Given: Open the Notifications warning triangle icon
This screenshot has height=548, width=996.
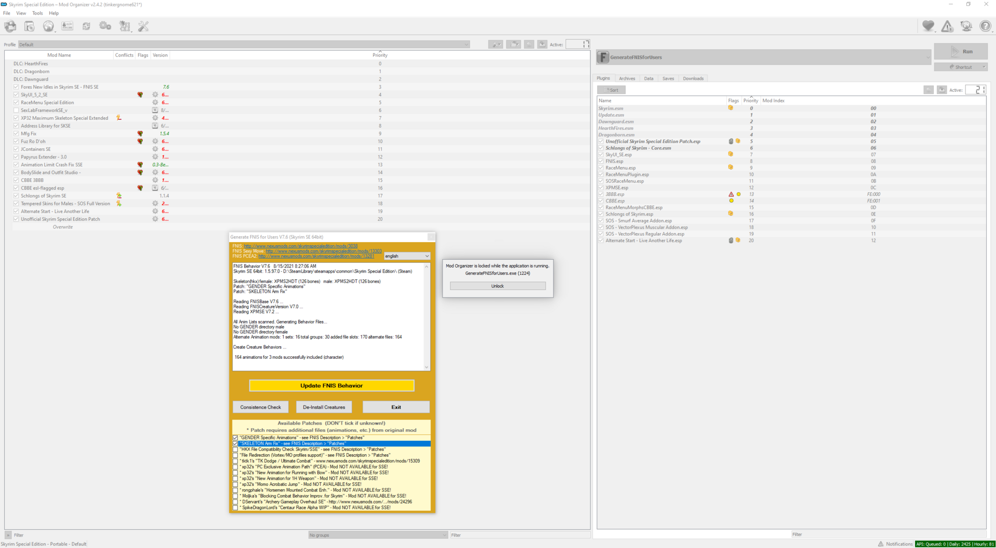Looking at the screenshot, I should point(947,26).
